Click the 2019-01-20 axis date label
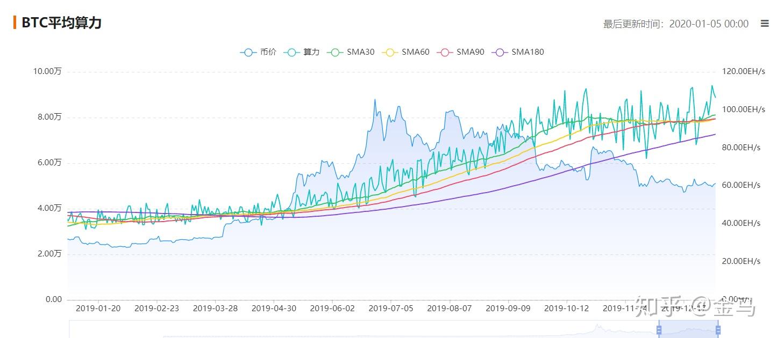The image size is (777, 338). point(98,308)
